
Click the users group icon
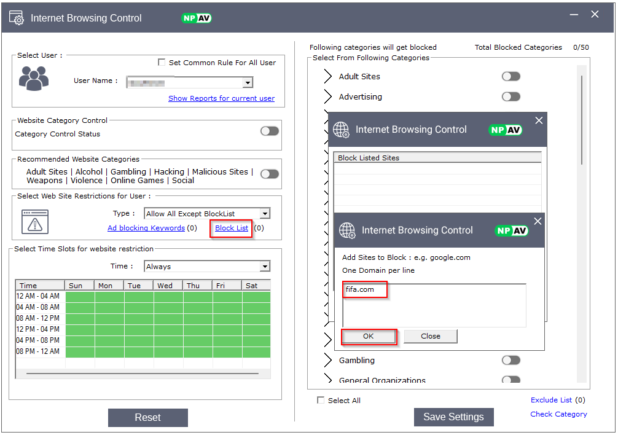pyautogui.click(x=33, y=78)
